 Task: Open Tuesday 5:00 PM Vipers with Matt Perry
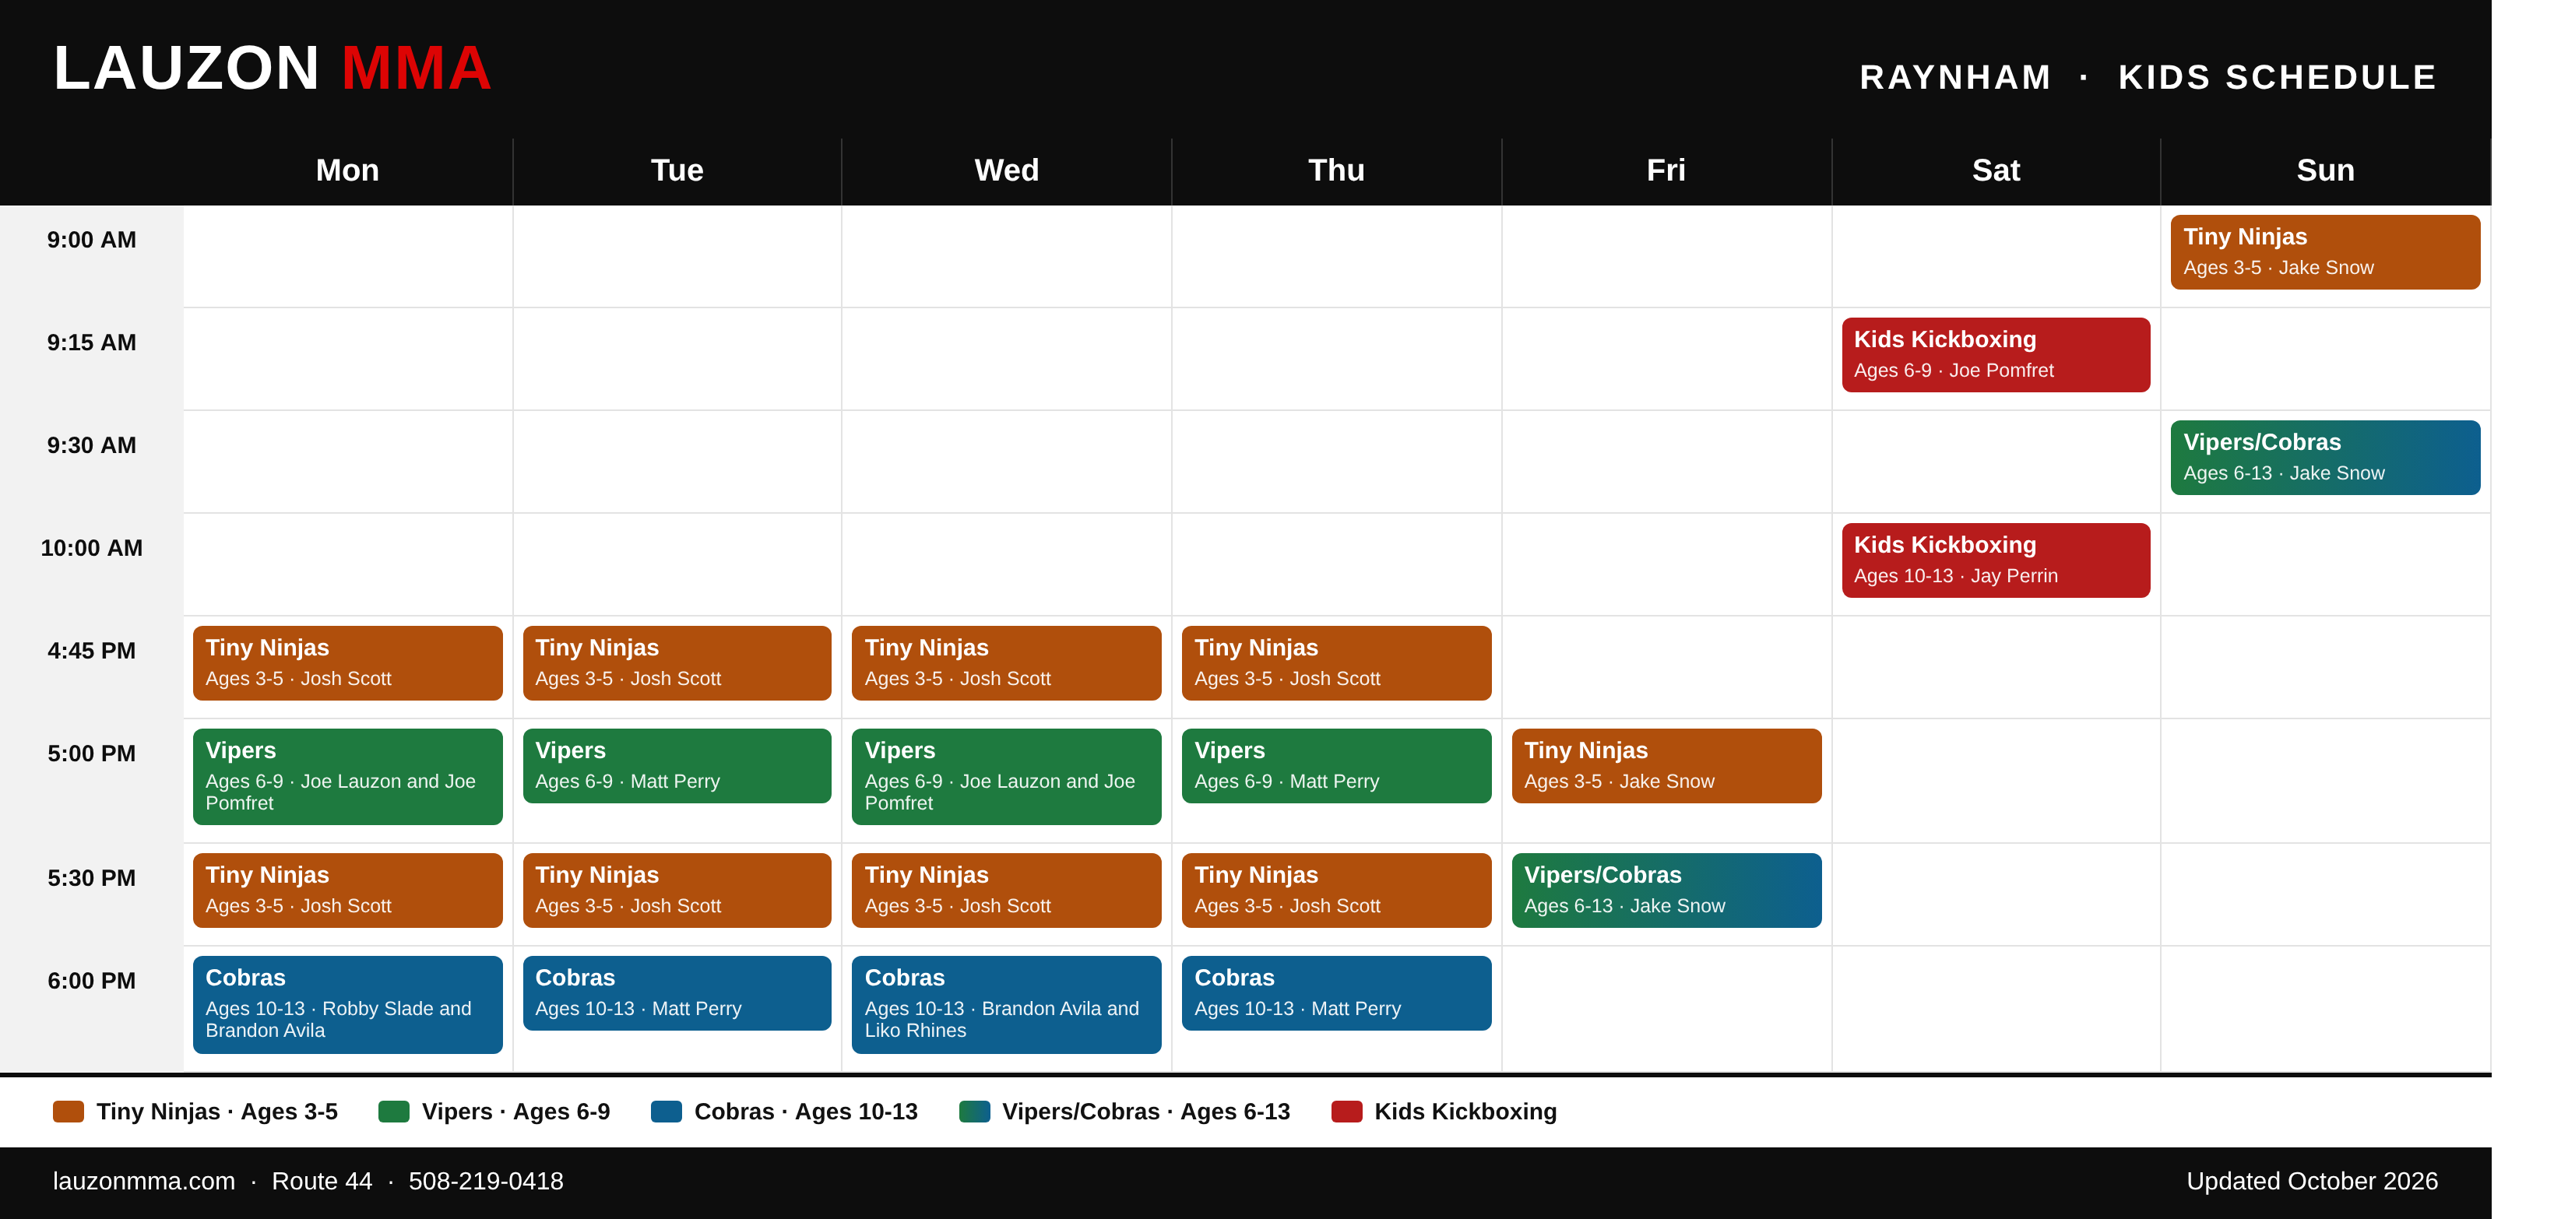coord(677,766)
